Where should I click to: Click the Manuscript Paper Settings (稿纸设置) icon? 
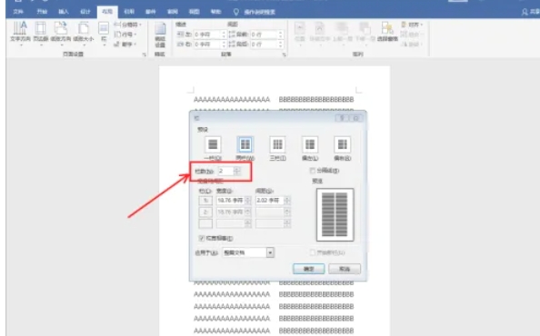coord(160,35)
